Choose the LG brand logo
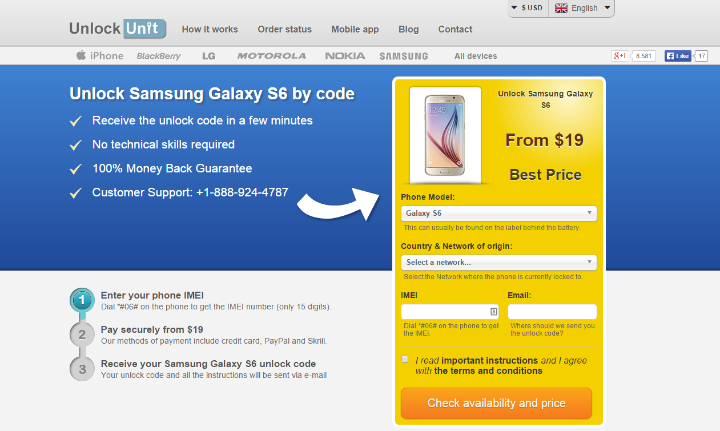This screenshot has height=431, width=720. pos(209,56)
